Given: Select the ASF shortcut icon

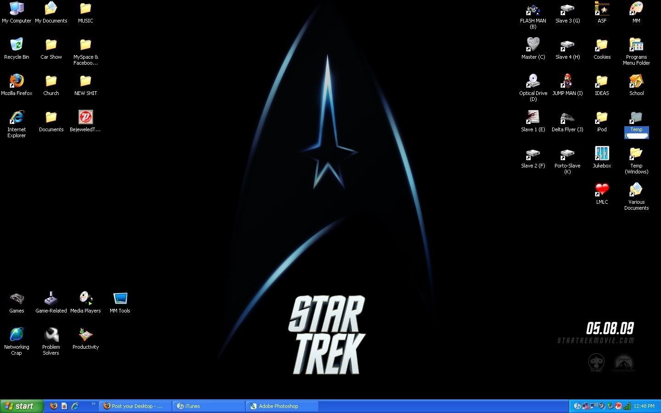Looking at the screenshot, I should point(602,12).
